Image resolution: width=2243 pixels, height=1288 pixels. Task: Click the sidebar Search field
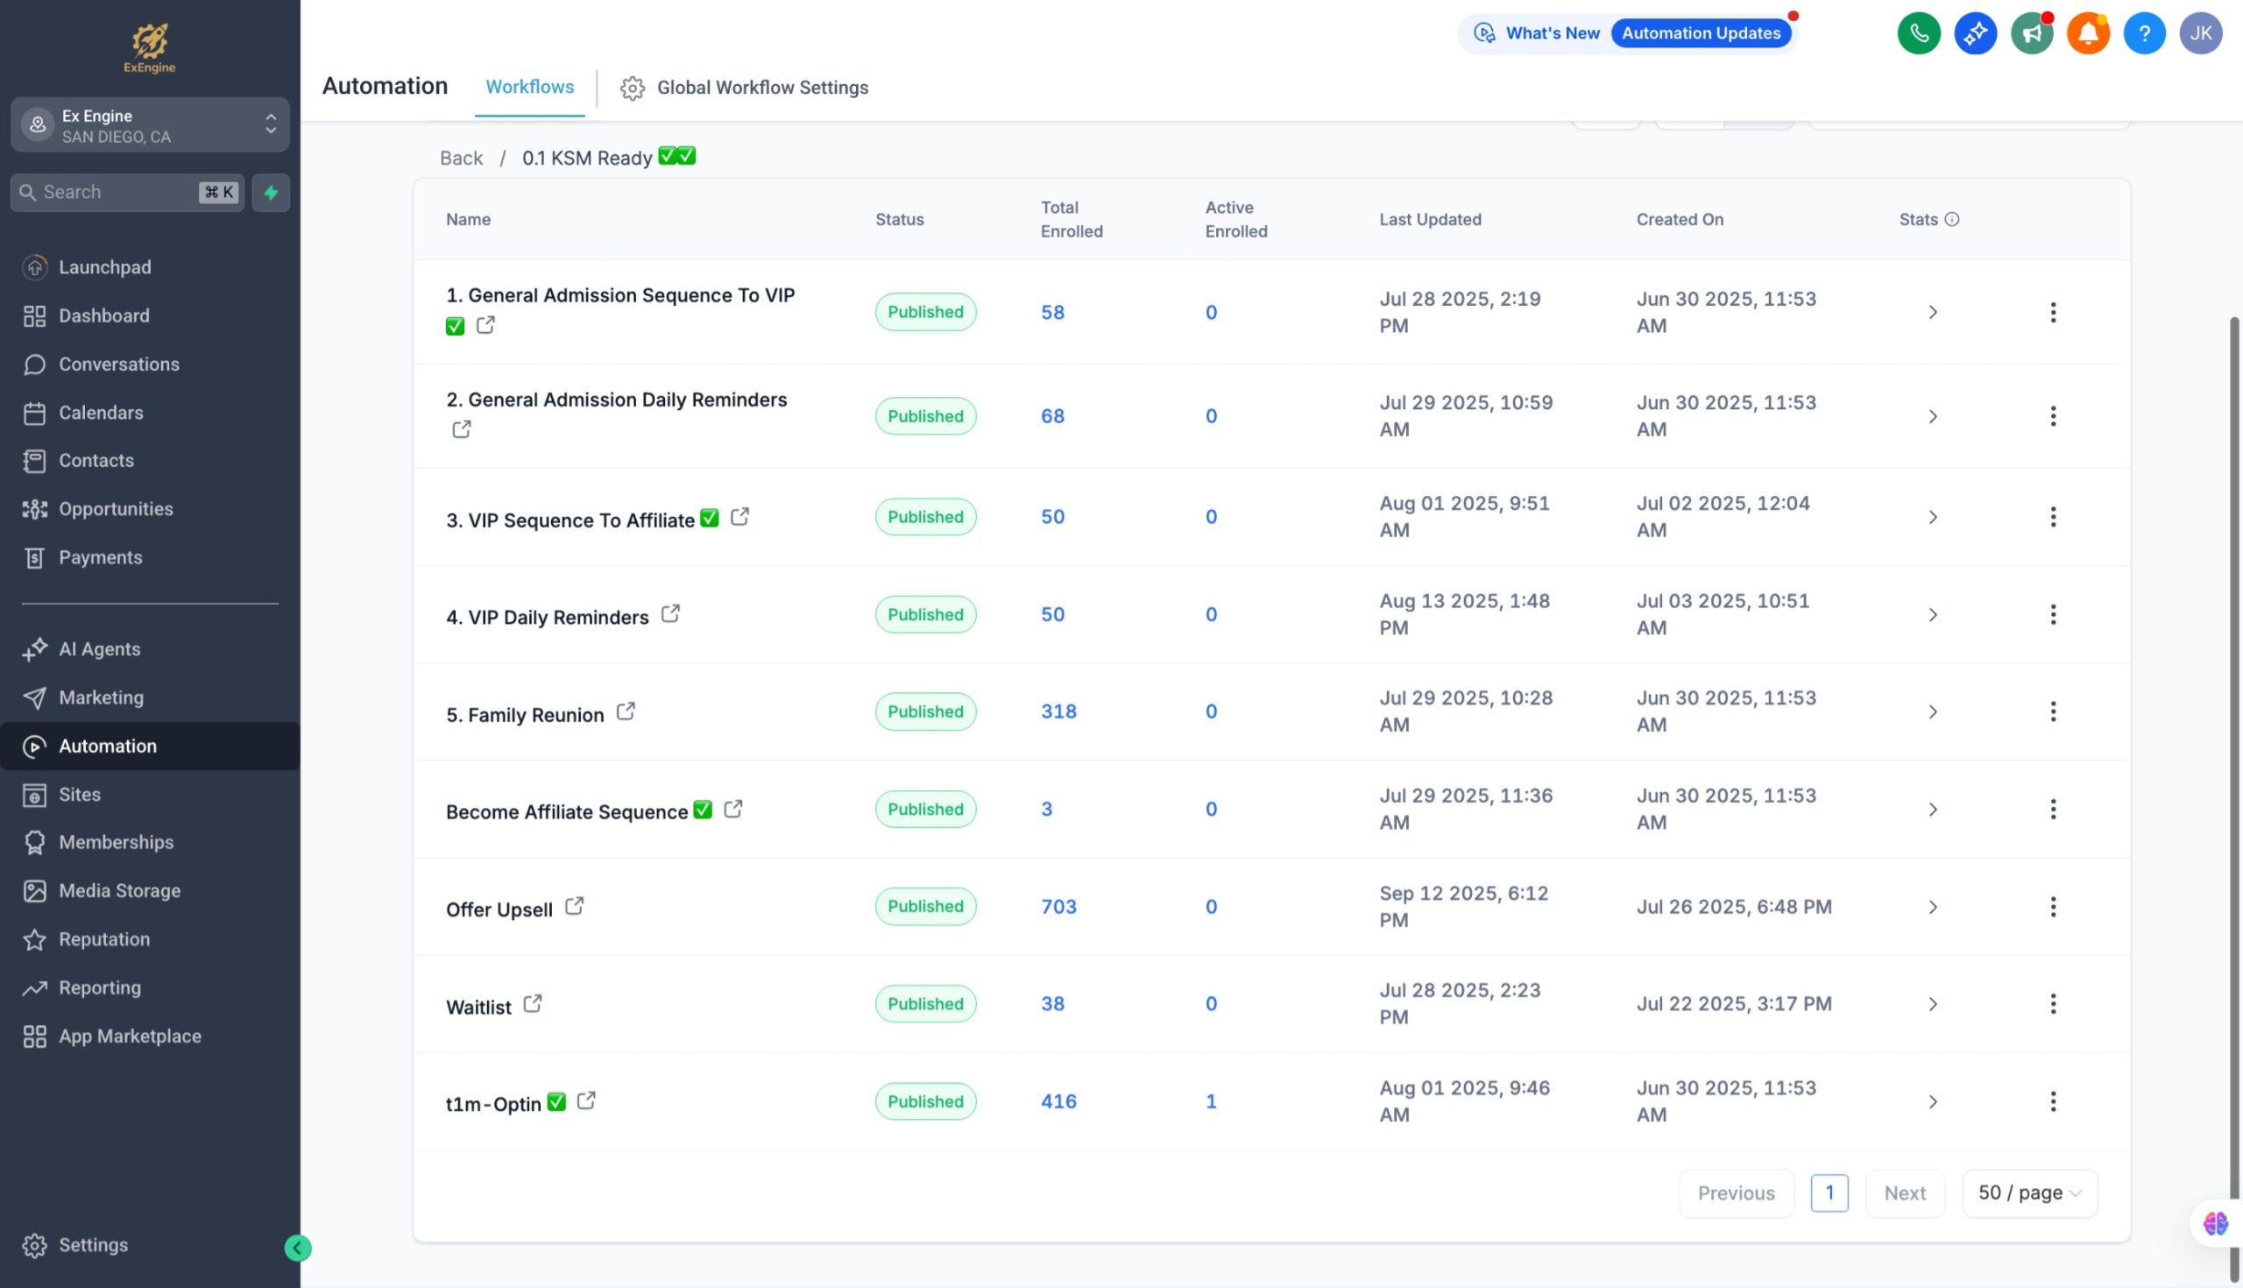click(x=115, y=192)
